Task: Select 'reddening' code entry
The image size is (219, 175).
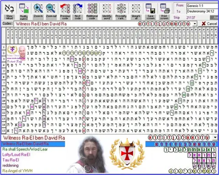Action: 10,165
